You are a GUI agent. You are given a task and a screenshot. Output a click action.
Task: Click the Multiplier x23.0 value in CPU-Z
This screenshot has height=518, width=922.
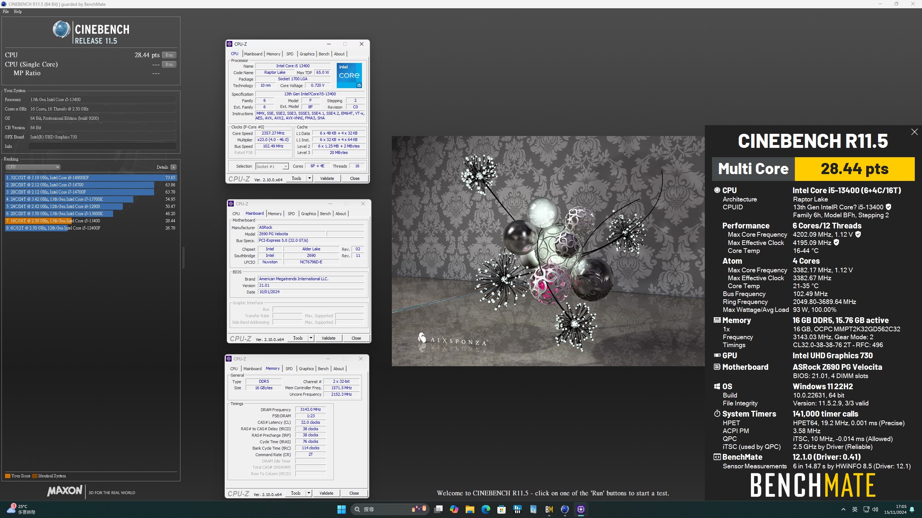point(273,140)
